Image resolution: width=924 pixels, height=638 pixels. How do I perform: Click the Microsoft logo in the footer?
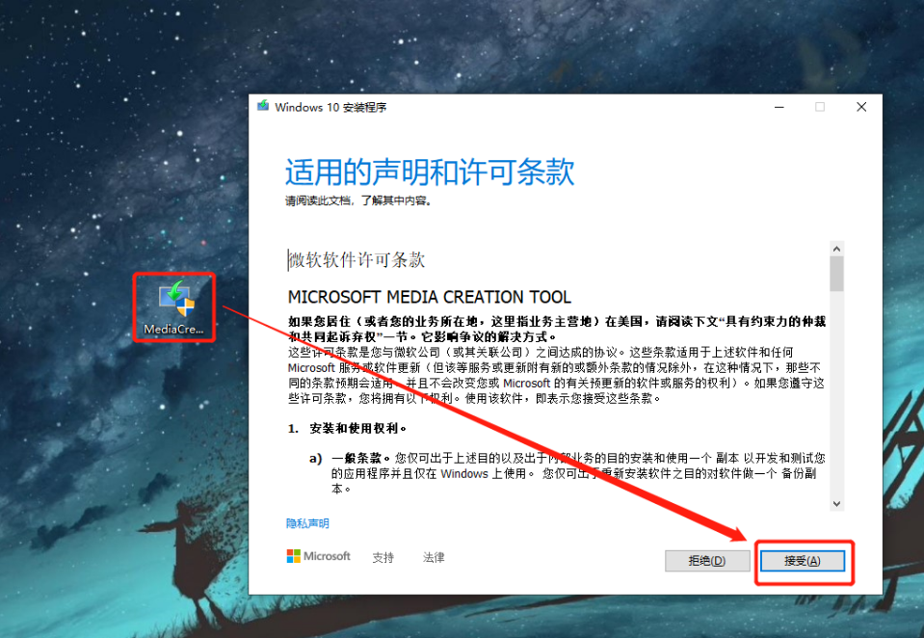[x=318, y=556]
